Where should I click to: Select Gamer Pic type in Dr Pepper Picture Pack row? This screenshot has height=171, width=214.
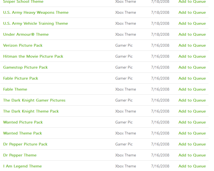[124, 144]
